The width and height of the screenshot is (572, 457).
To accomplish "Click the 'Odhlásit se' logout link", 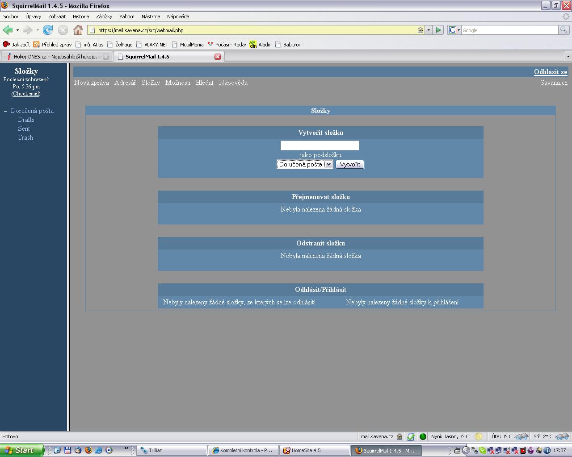I will [x=551, y=72].
